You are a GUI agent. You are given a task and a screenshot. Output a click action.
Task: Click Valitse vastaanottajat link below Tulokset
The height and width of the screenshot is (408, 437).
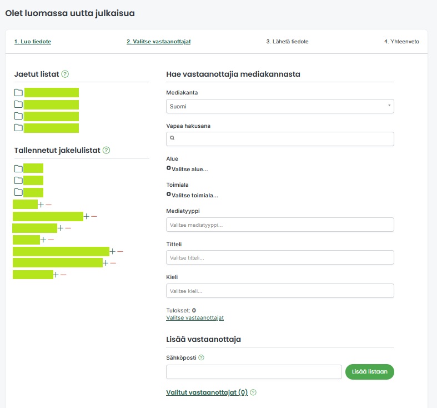(195, 317)
